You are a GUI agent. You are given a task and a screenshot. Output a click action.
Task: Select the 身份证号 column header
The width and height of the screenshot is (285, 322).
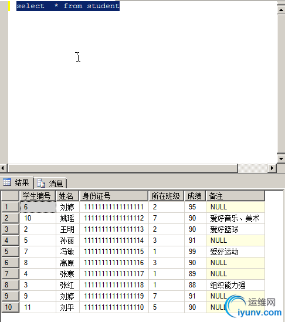coord(114,196)
